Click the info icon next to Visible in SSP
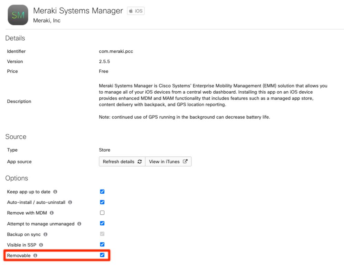The height and width of the screenshot is (265, 344). 41,245
